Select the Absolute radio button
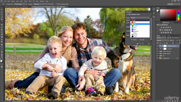The height and width of the screenshot is (102, 181). pos(139,40)
